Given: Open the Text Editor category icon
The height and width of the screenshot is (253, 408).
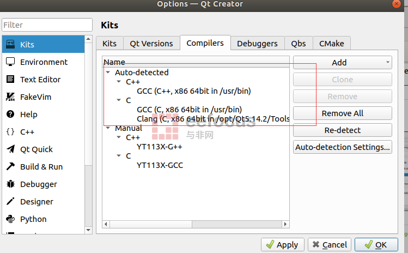Looking at the screenshot, I should 10,80.
